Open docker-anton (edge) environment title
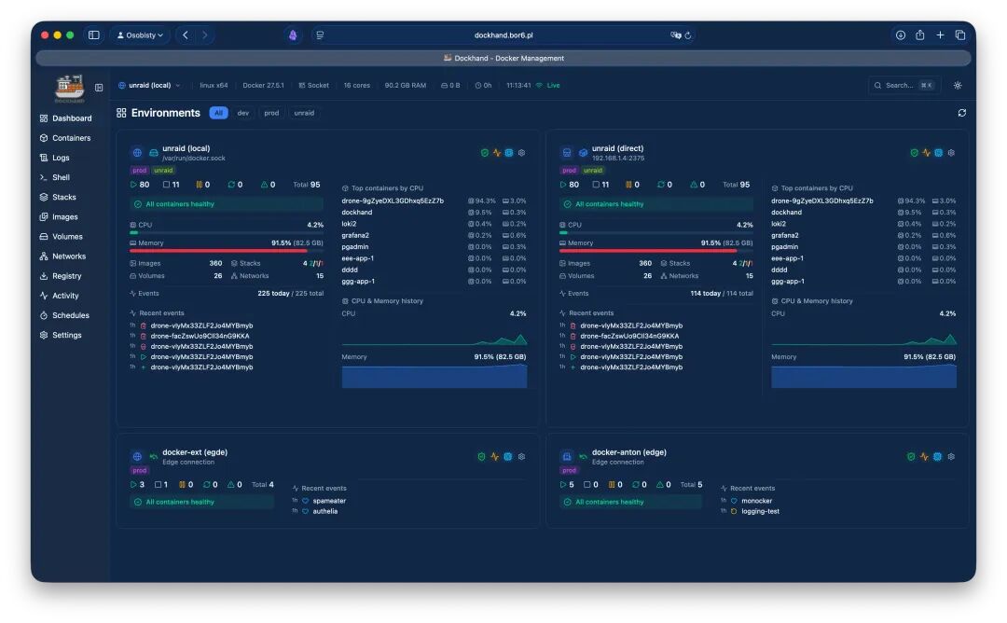The width and height of the screenshot is (1007, 623). (x=628, y=452)
